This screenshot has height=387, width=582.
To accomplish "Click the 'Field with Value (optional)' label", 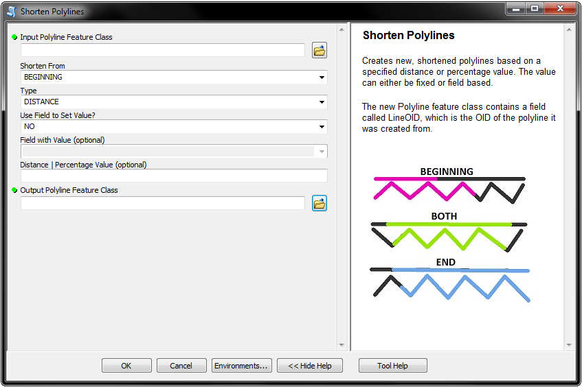I will click(63, 140).
